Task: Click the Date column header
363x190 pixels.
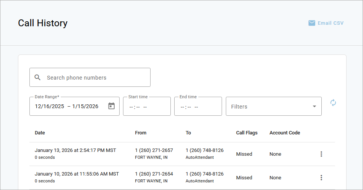Action: tap(40, 133)
